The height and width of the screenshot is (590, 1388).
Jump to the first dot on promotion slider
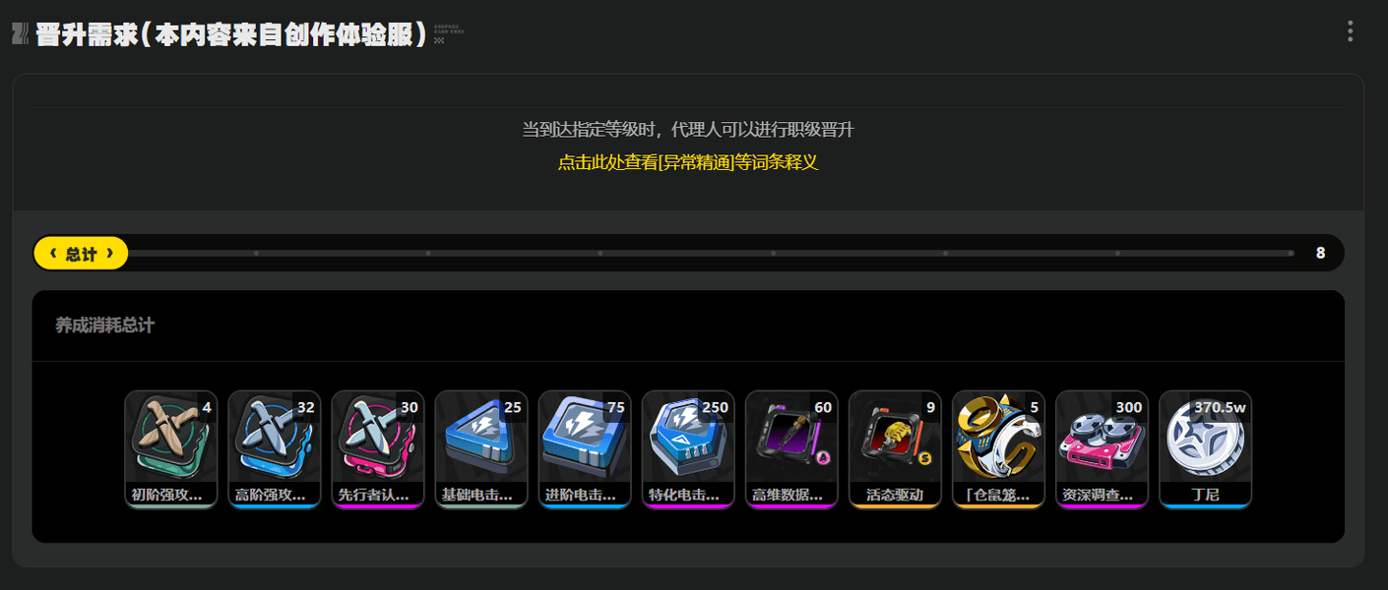(x=256, y=254)
